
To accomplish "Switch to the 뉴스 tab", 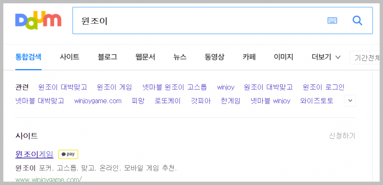I will coord(180,57).
